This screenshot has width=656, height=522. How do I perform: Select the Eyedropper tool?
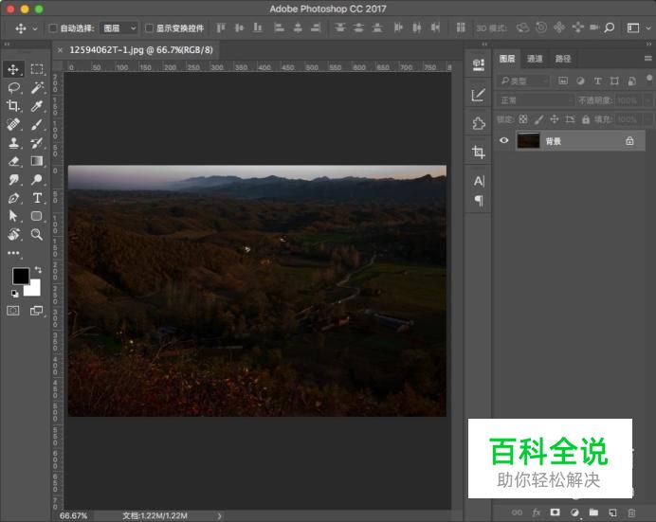click(37, 106)
